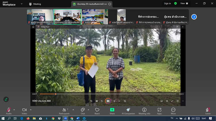
Task: Open Task View on the taskbar
Action: [15, 118]
